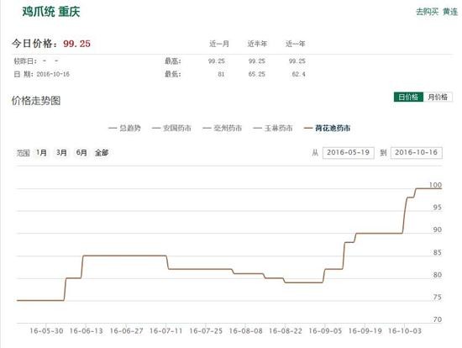Toggle the 总趋势 legend series
This screenshot has width=462, height=348.
(x=124, y=128)
